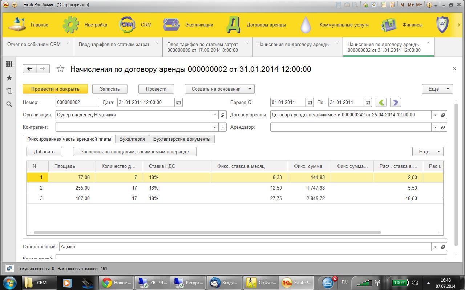Click the Записать button
This screenshot has width=465, height=290.
[110, 89]
